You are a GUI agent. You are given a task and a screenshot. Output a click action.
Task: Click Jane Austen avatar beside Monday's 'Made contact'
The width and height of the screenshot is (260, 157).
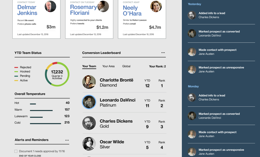click(x=192, y=134)
